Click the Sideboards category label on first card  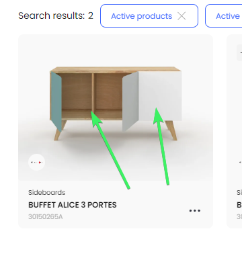click(x=47, y=192)
